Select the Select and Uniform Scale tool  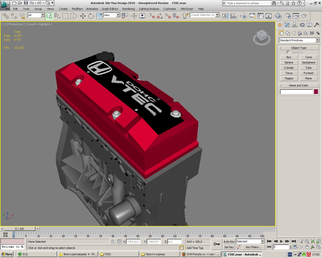[x=99, y=16]
